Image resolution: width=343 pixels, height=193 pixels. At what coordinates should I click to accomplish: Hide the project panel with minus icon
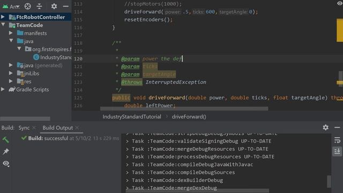(x=65, y=6)
